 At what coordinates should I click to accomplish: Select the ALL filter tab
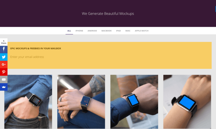[x=69, y=31]
